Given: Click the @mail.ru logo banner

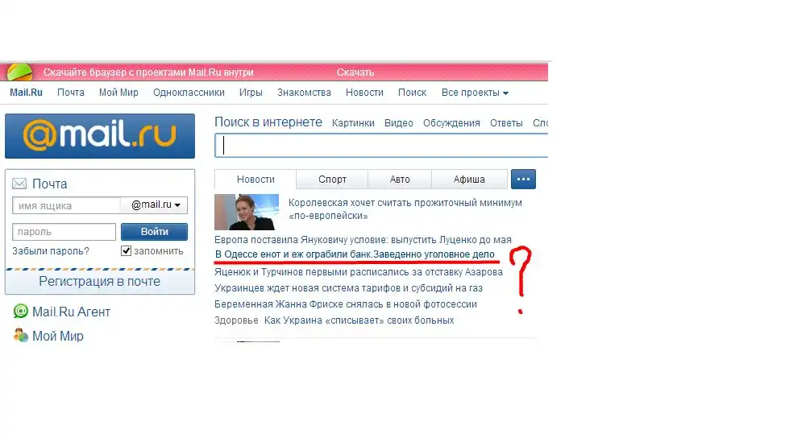Looking at the screenshot, I should point(100,136).
